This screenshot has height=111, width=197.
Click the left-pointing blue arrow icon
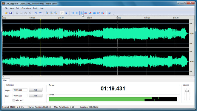tap(73, 13)
